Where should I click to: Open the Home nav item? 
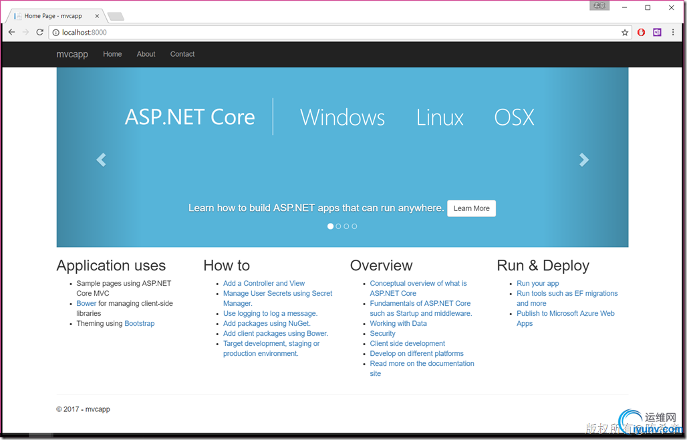[x=112, y=54]
